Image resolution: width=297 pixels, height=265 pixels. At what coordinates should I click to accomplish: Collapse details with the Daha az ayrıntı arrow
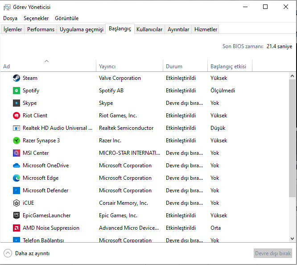pyautogui.click(x=8, y=253)
